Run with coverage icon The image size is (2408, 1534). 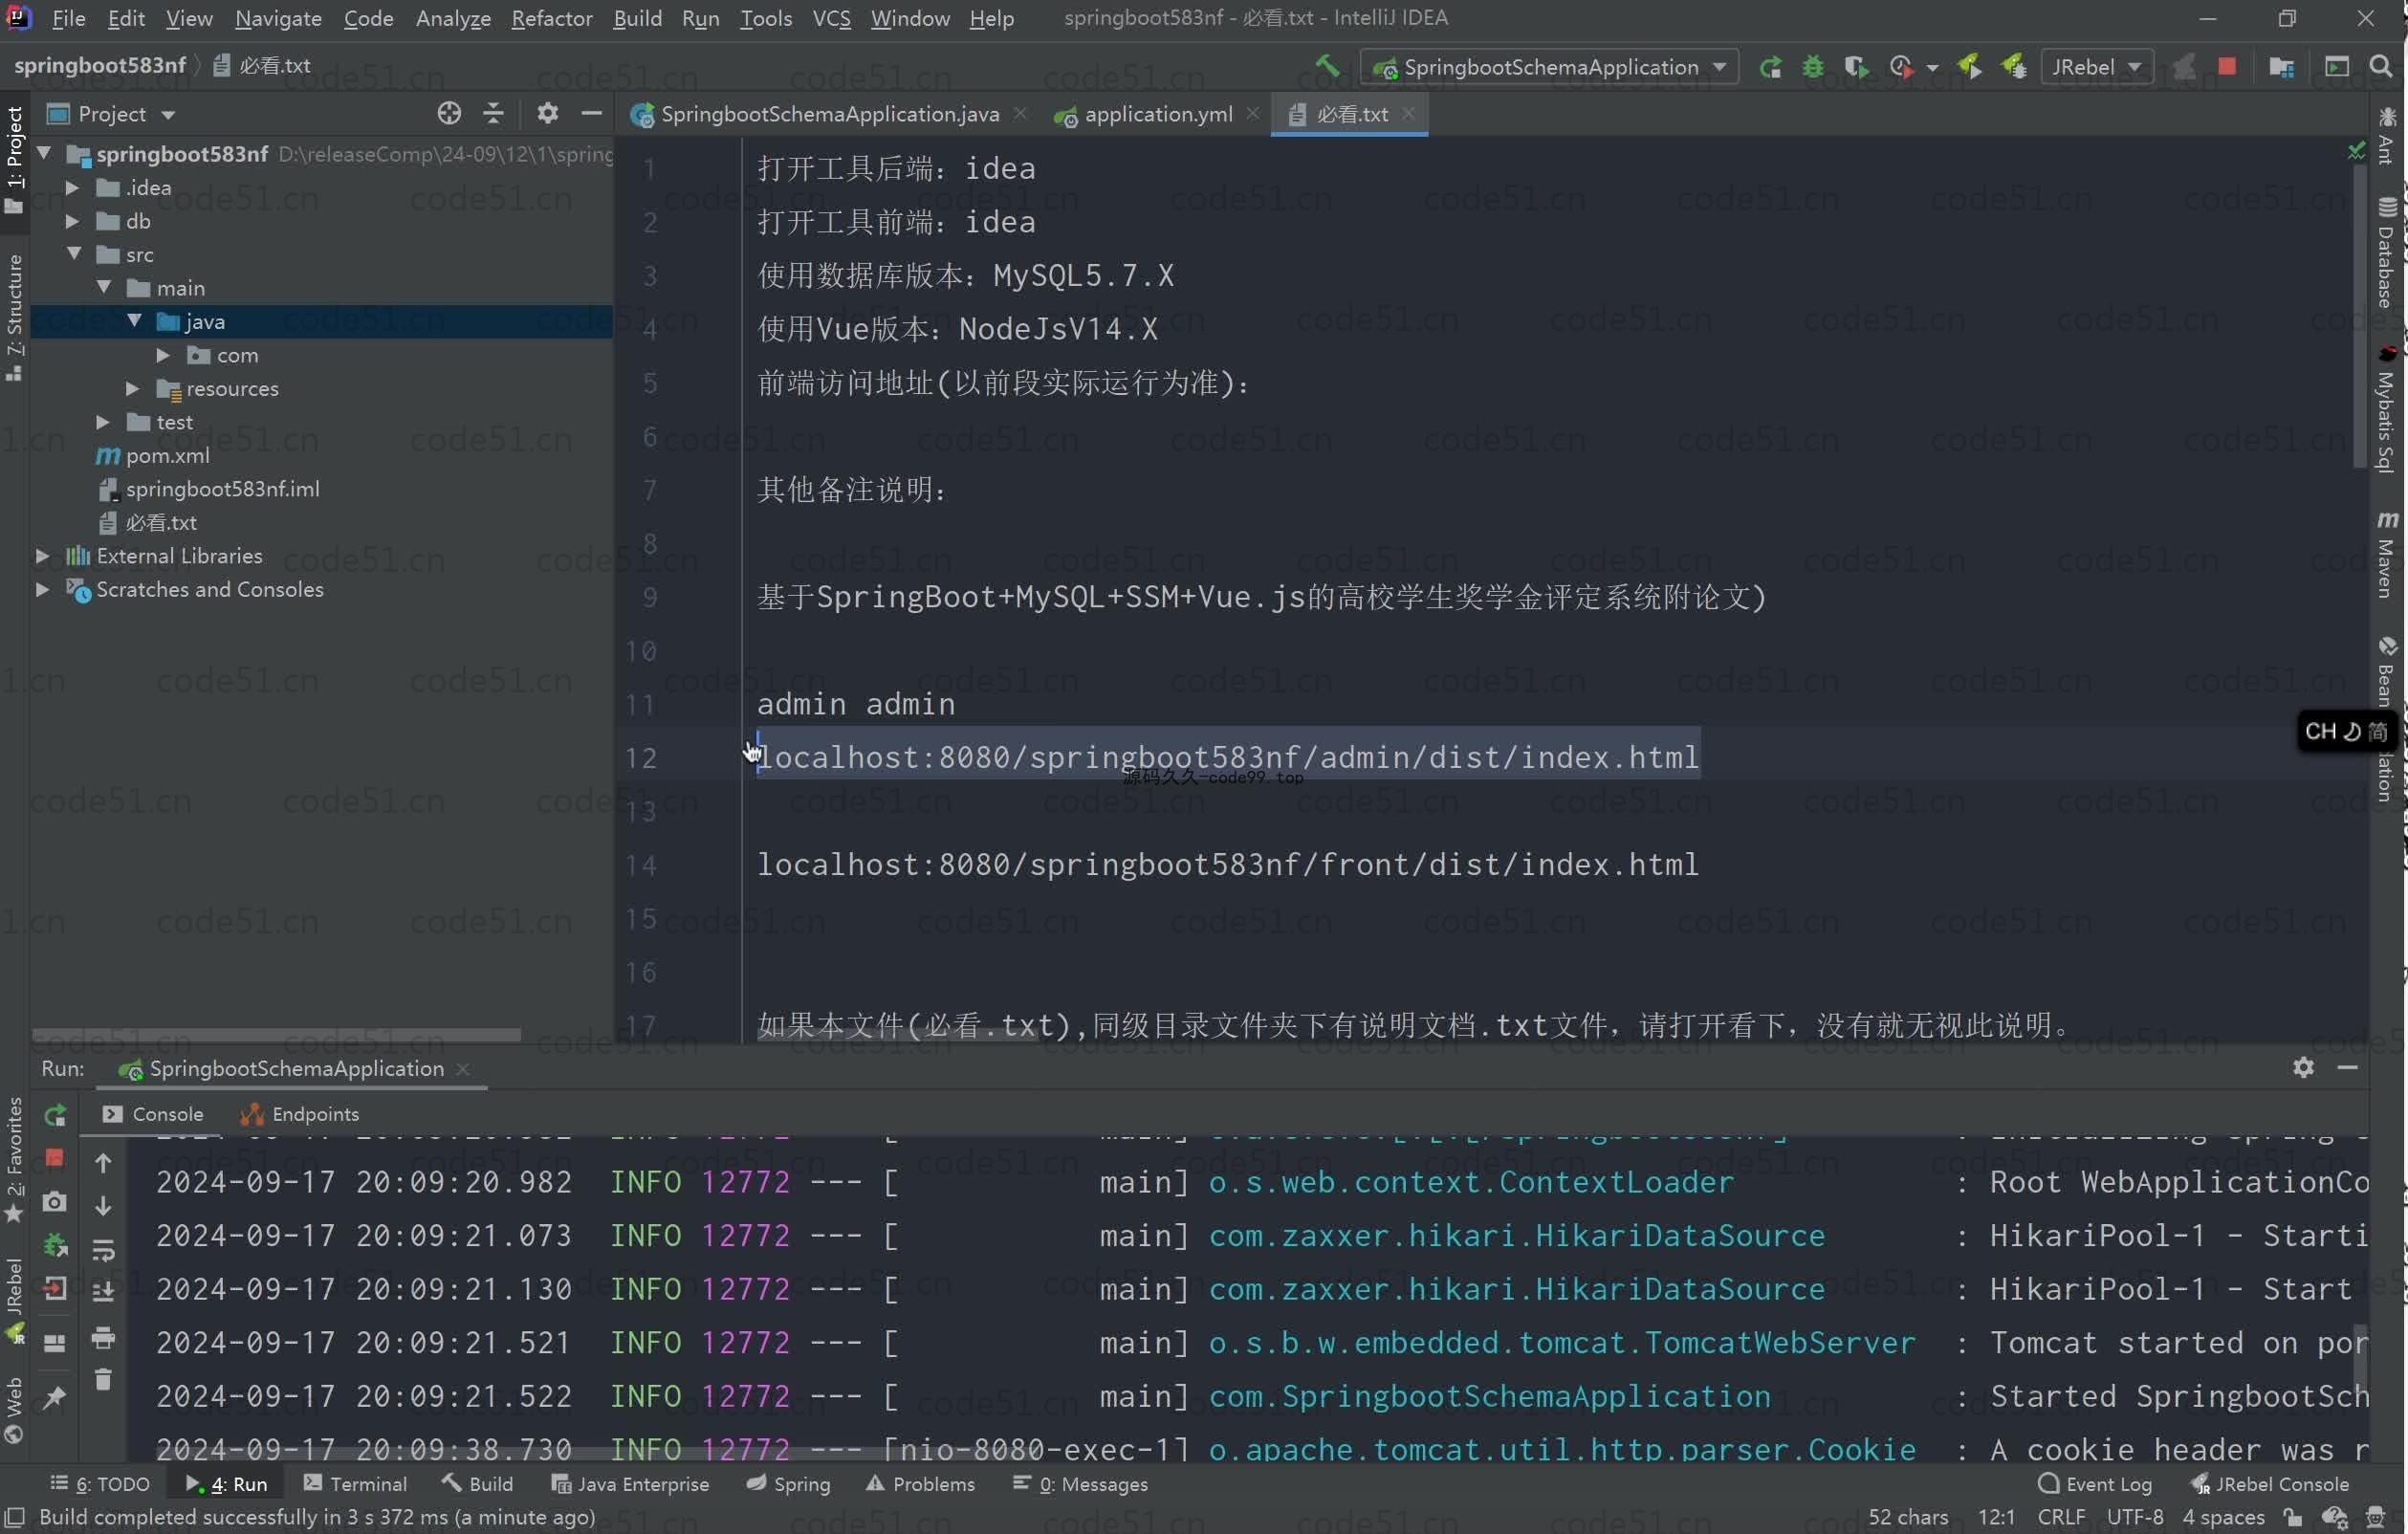[x=1856, y=67]
